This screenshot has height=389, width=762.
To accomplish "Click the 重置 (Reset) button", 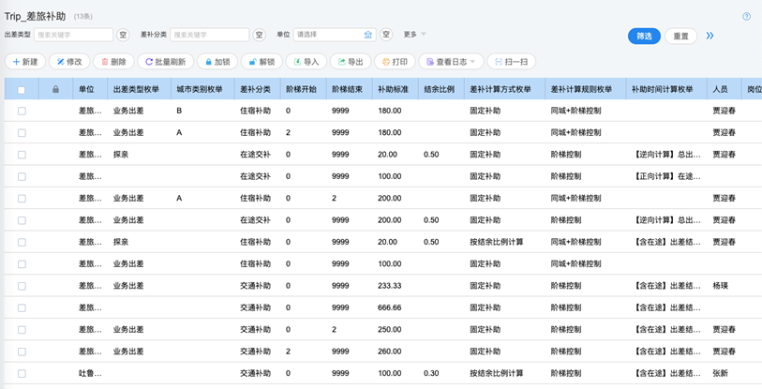I will pyautogui.click(x=680, y=36).
